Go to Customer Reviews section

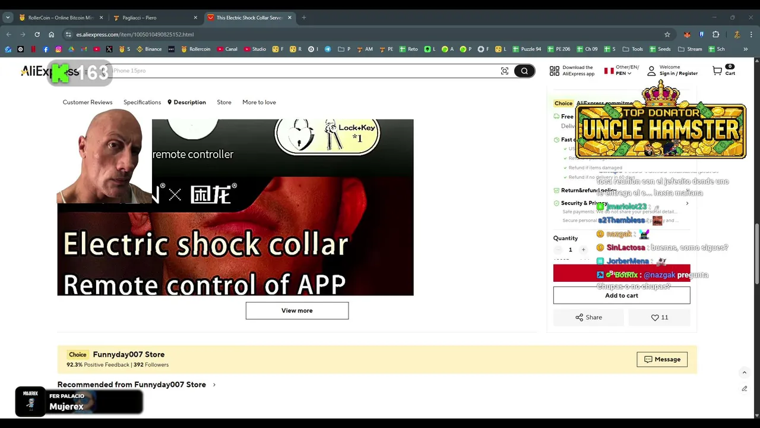(87, 102)
